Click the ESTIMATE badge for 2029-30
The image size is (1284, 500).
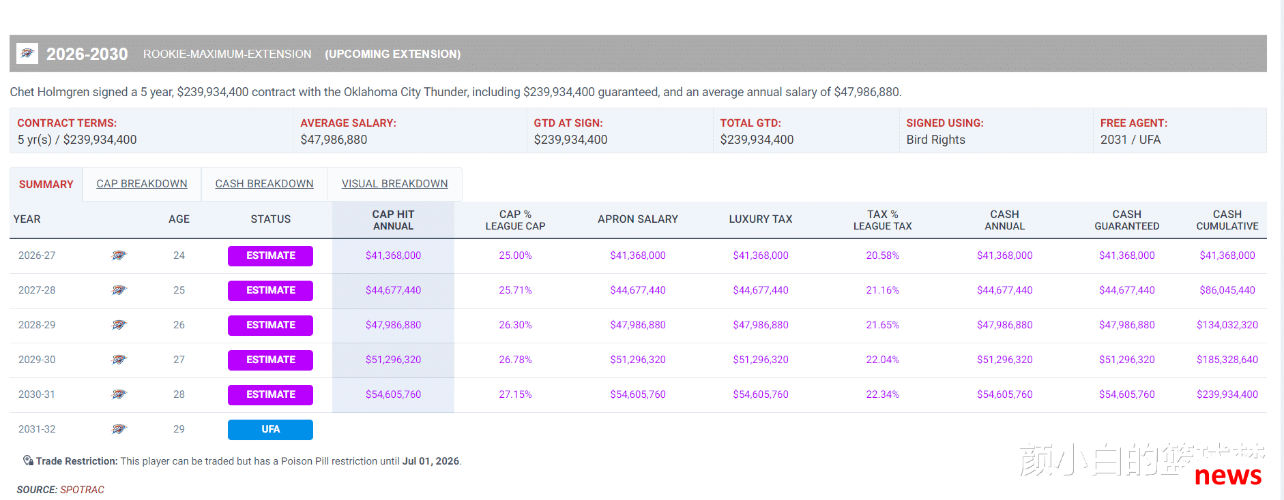270,360
